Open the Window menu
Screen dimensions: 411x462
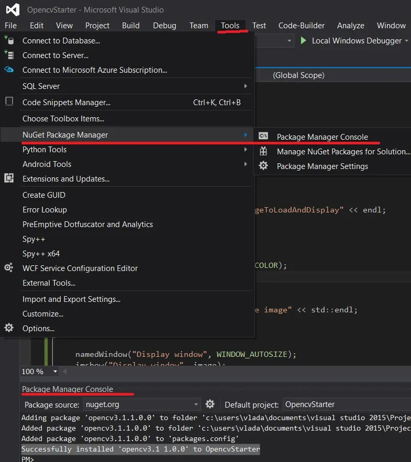tap(391, 26)
